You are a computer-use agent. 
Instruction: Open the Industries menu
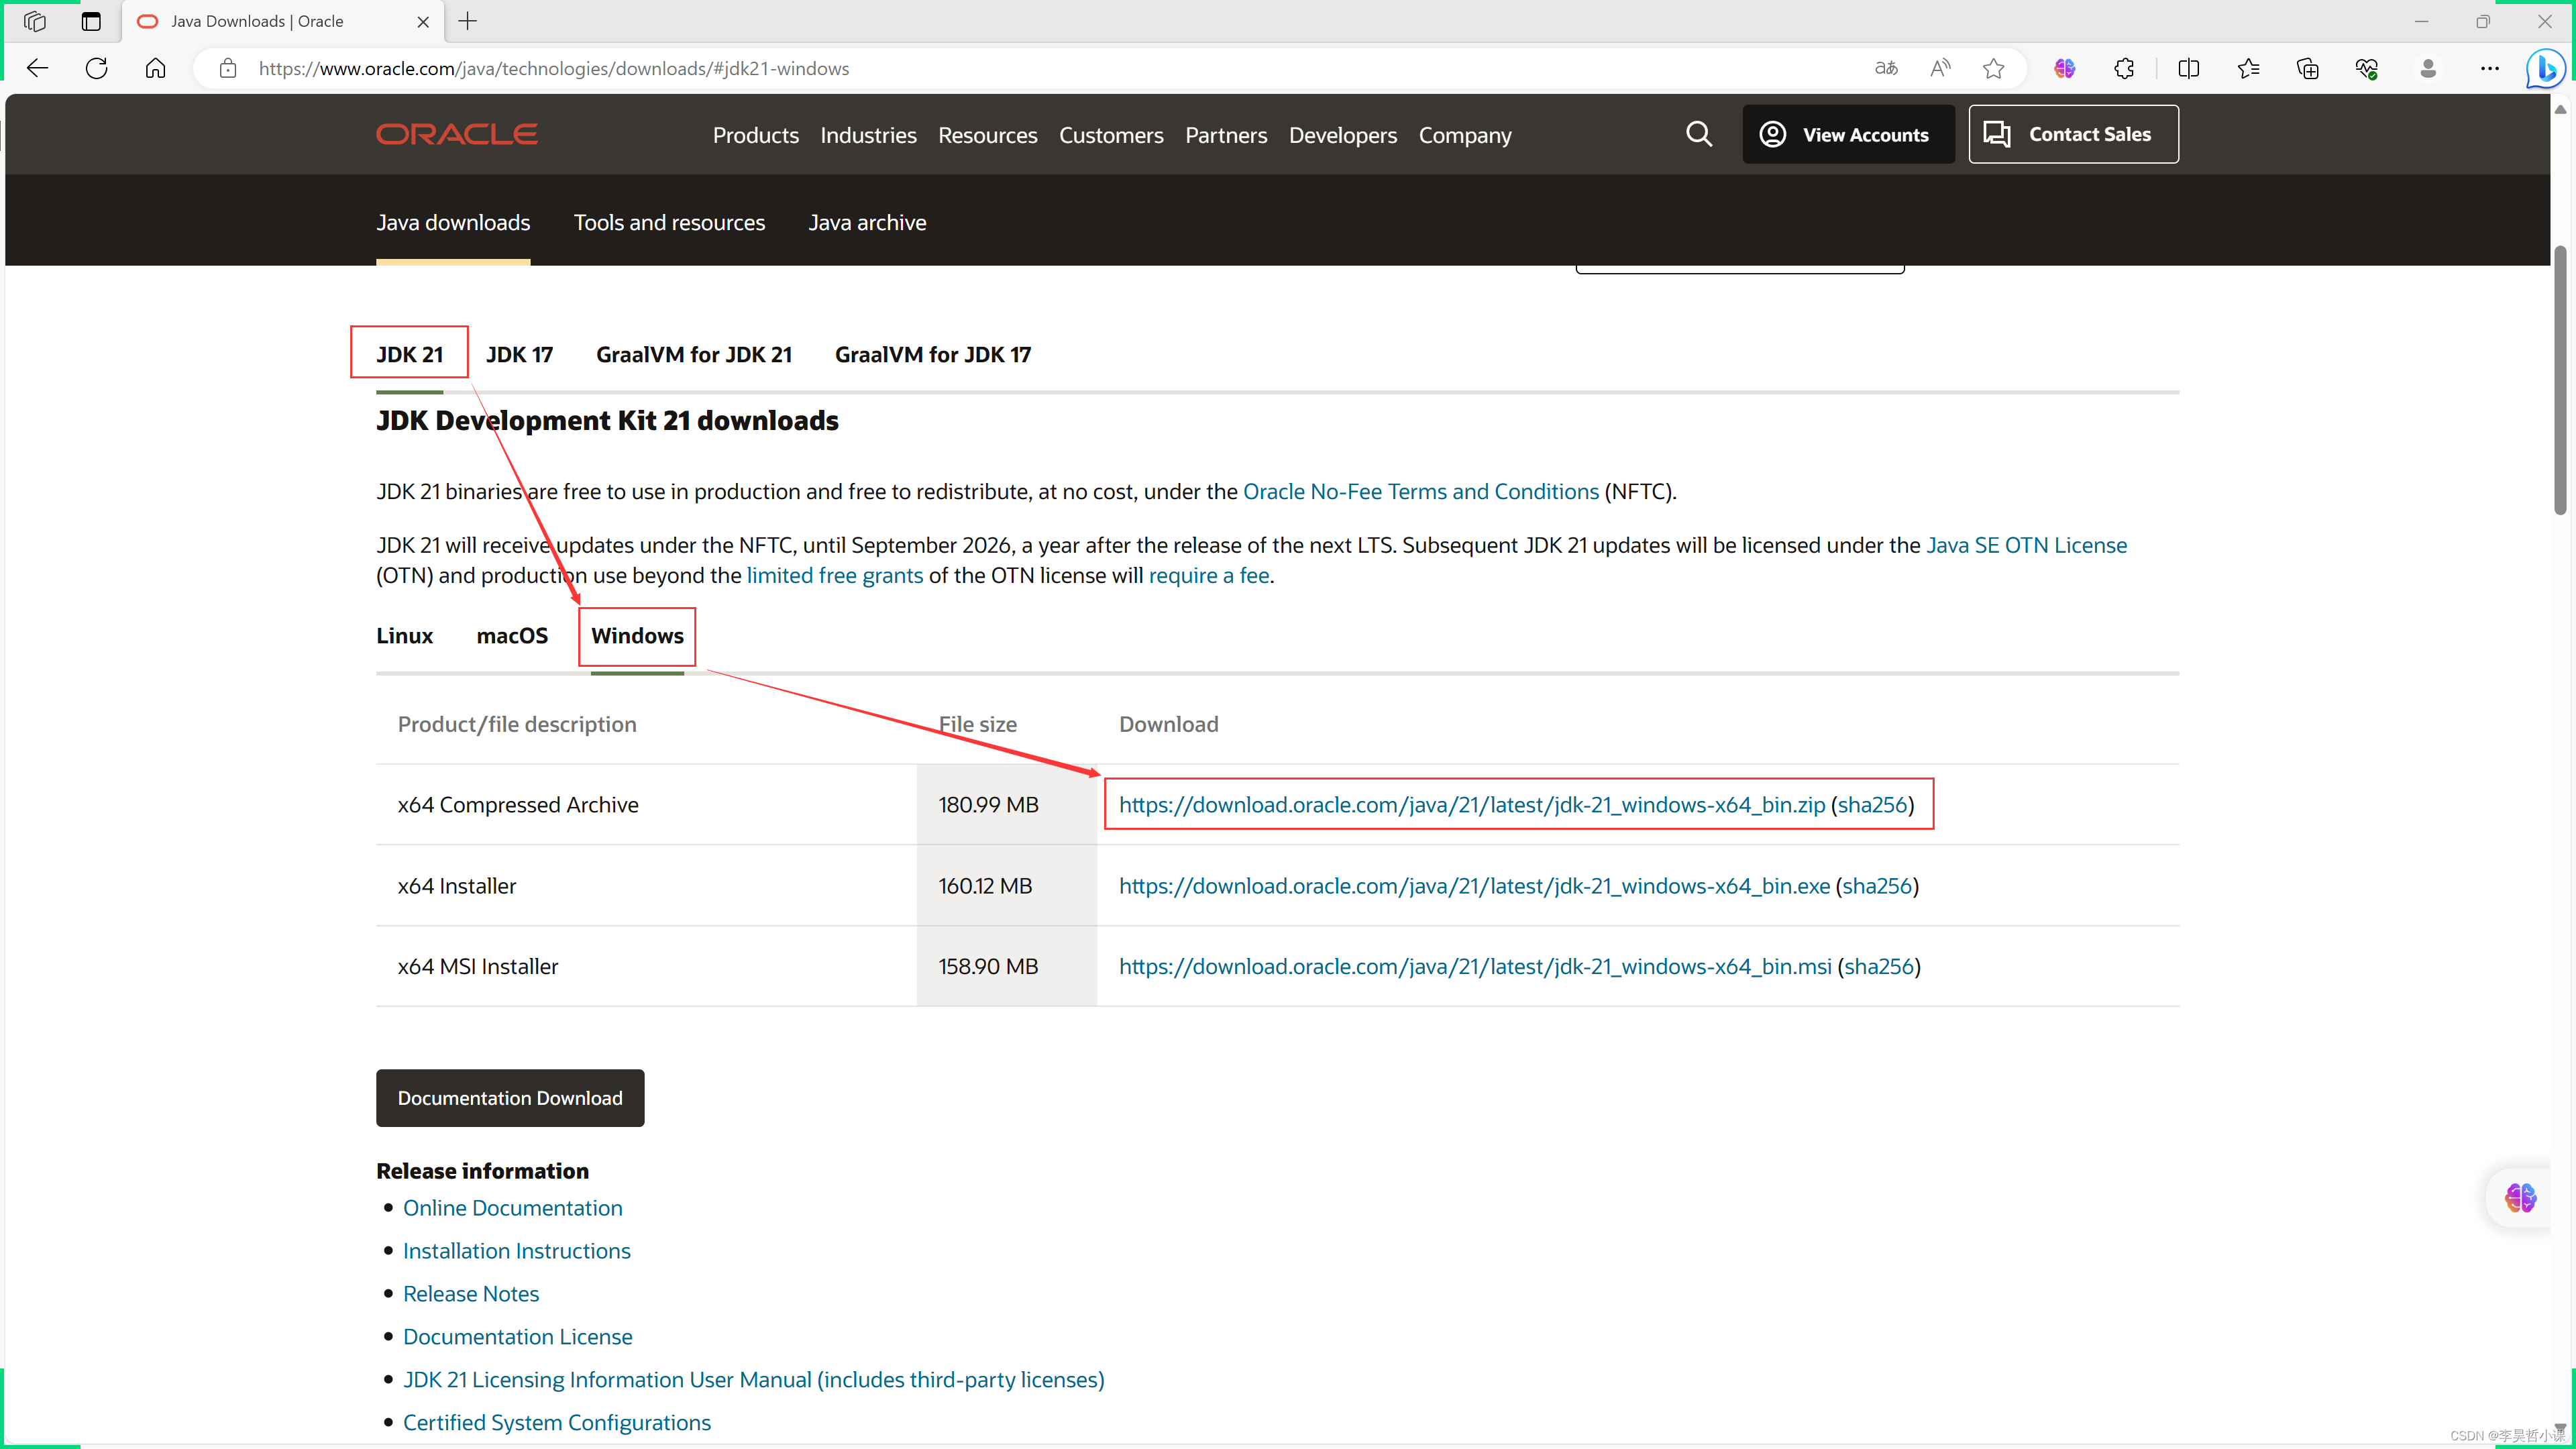pyautogui.click(x=868, y=135)
